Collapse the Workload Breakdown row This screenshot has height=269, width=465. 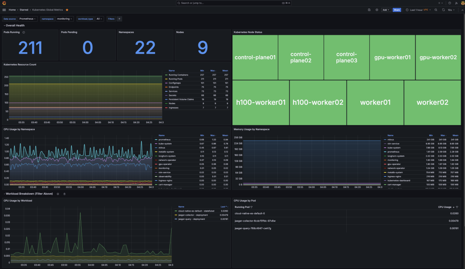(29, 194)
